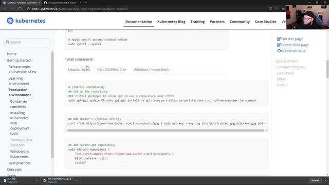Click the GitHub icon next to Create an issue

279,51
